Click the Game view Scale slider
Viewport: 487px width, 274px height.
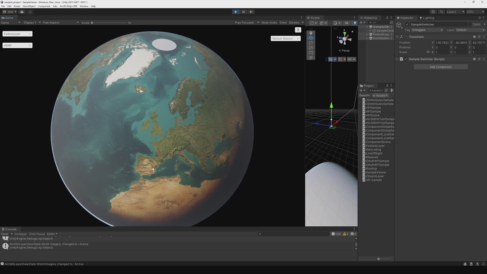click(x=108, y=23)
